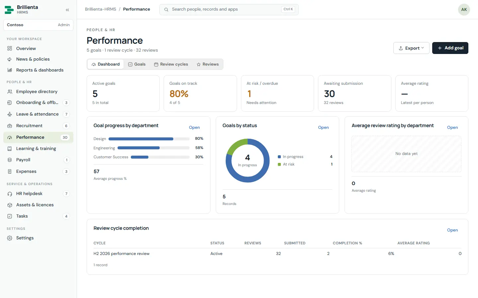Viewport: 478px width, 298px height.
Task: Open Onboarding & offboarding in the sidebar
Action: [x=38, y=103]
